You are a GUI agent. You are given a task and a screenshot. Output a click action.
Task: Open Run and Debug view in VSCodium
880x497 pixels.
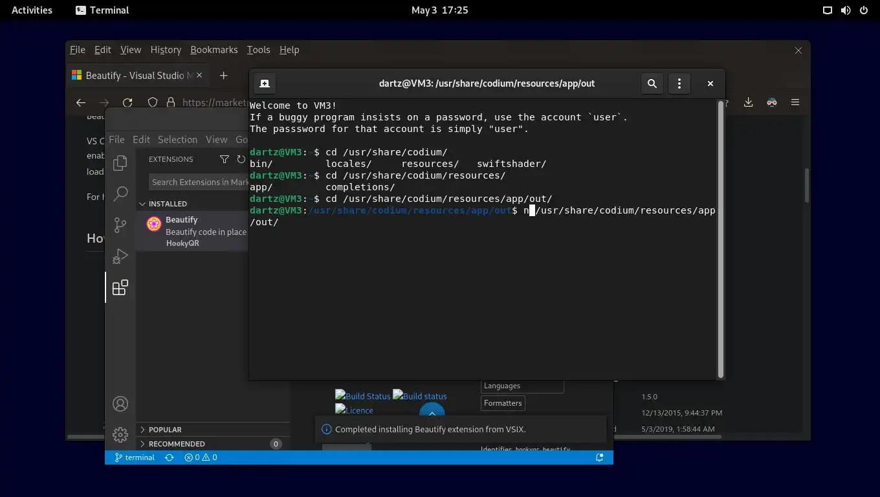tap(120, 256)
